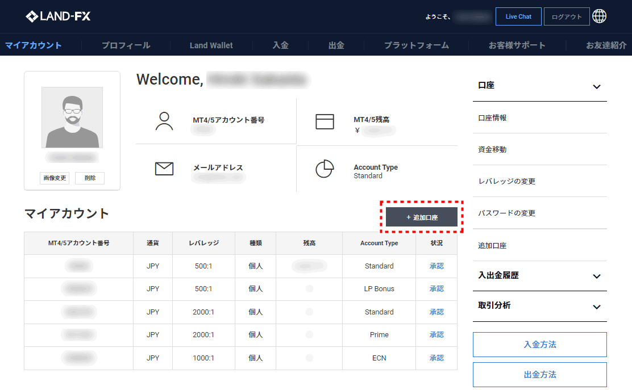Click the card icon beside MT4/5 balance
This screenshot has height=390, width=632.
click(325, 121)
